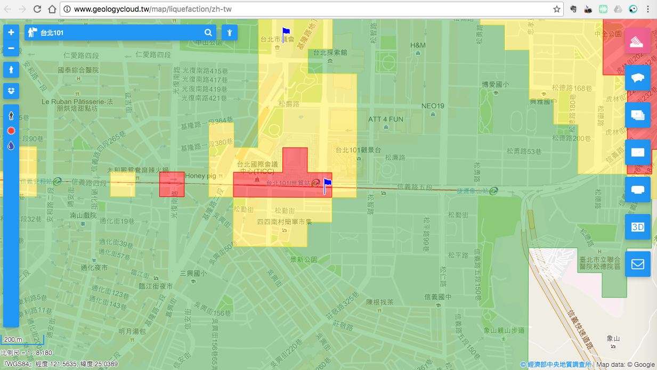Click the 四四南村簡單市集 label
Screen dimensions: 657x370
pos(283,221)
